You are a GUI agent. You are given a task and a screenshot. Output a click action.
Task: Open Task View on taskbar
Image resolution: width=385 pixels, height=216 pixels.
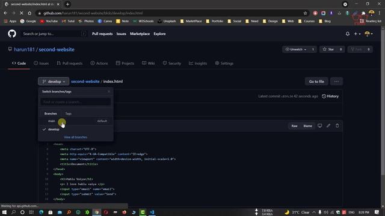31,212
